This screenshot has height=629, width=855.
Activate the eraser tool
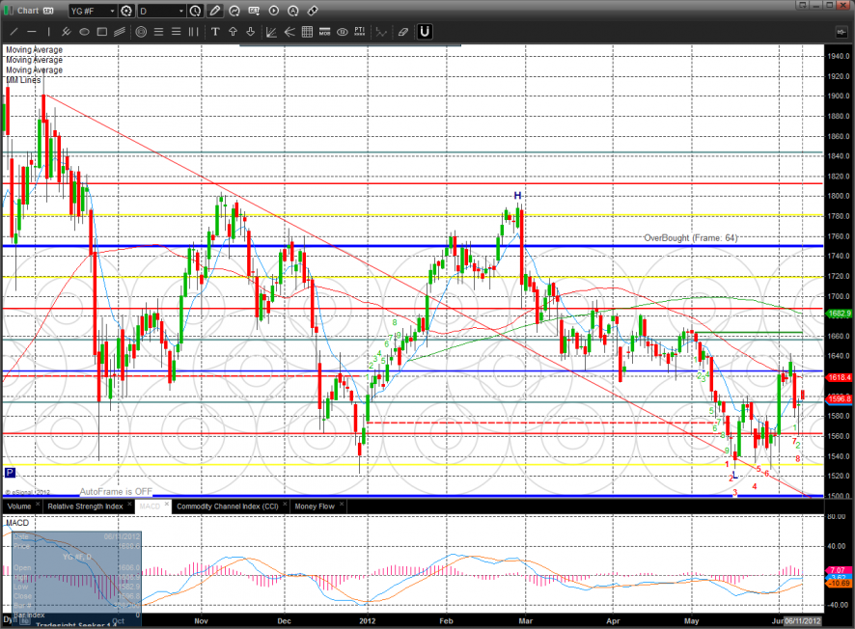pyautogui.click(x=402, y=32)
